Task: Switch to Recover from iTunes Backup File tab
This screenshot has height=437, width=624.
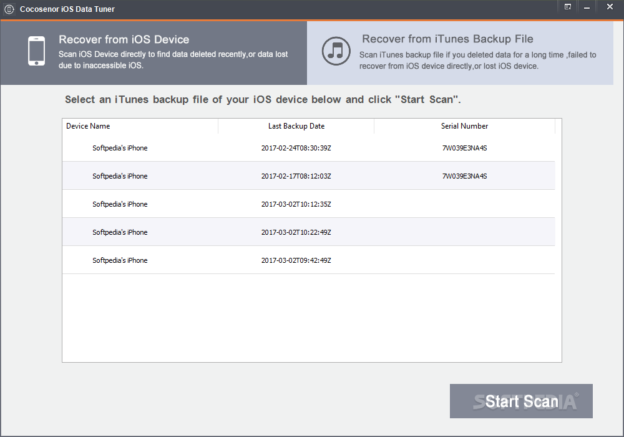Action: coord(460,52)
